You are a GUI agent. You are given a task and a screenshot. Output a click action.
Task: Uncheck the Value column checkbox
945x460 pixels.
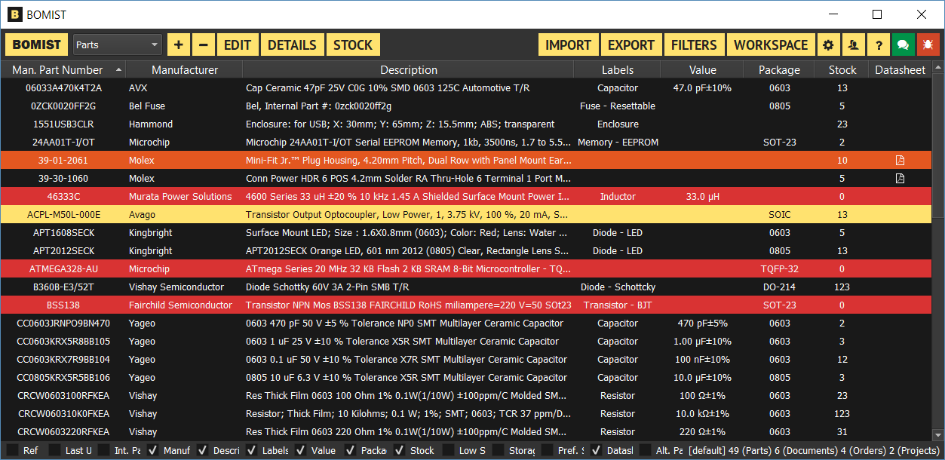[301, 450]
